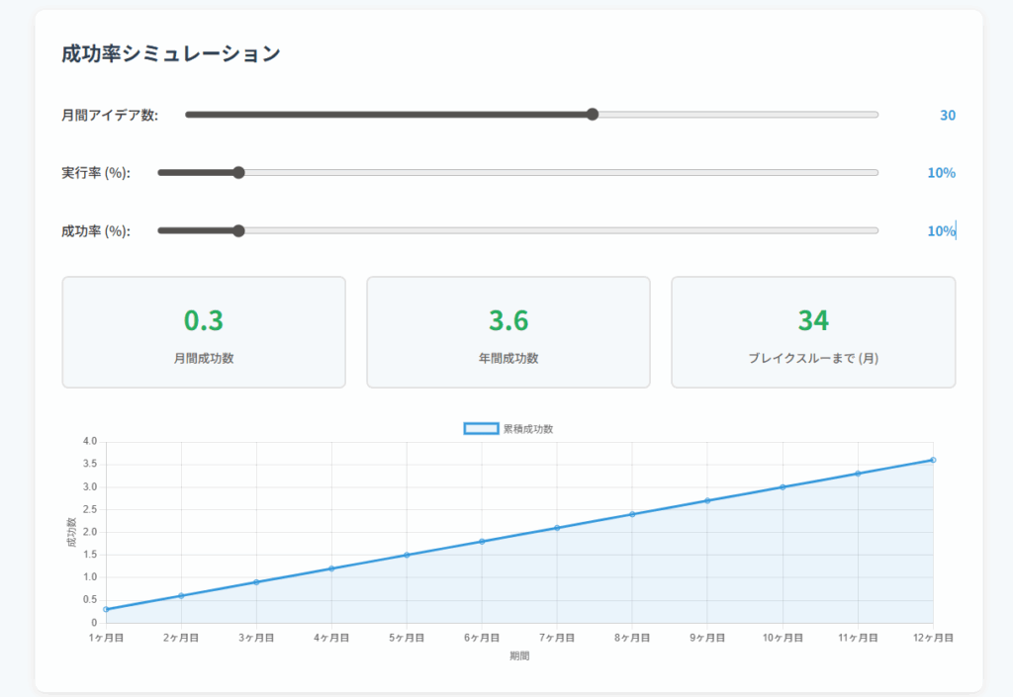This screenshot has height=697, width=1013.
Task: Click the 期間 x-axis title
Action: pyautogui.click(x=519, y=655)
